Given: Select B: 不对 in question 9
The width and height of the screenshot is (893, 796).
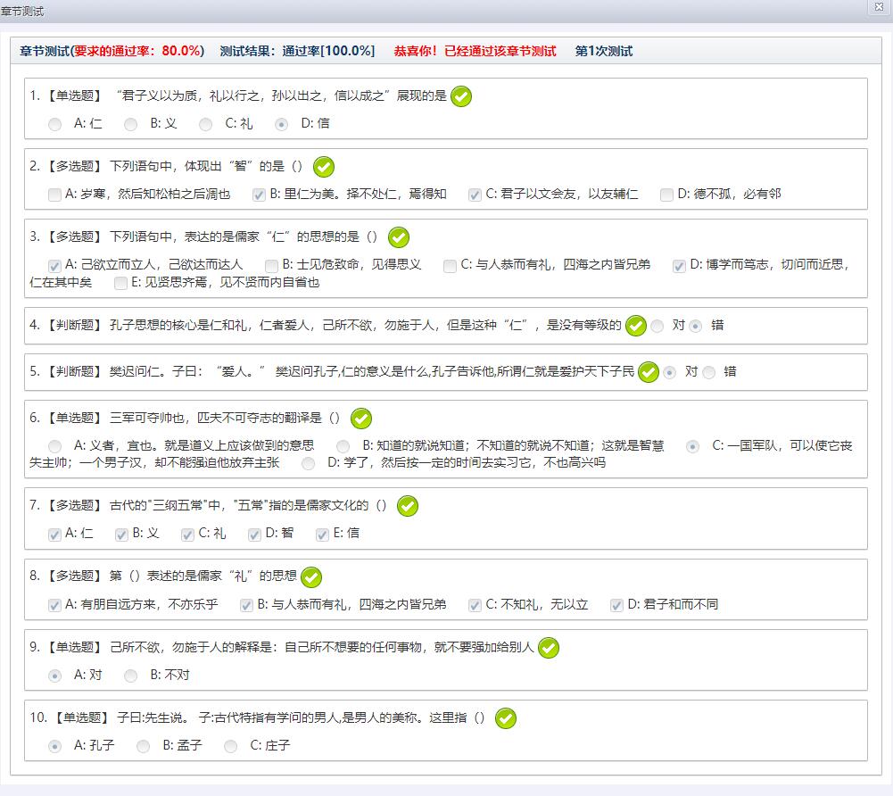Looking at the screenshot, I should (x=131, y=676).
